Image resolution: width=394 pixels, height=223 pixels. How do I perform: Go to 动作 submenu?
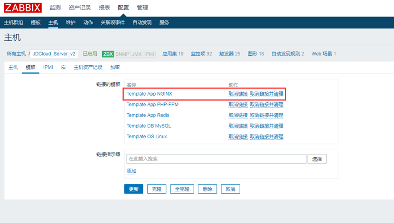[88, 23]
